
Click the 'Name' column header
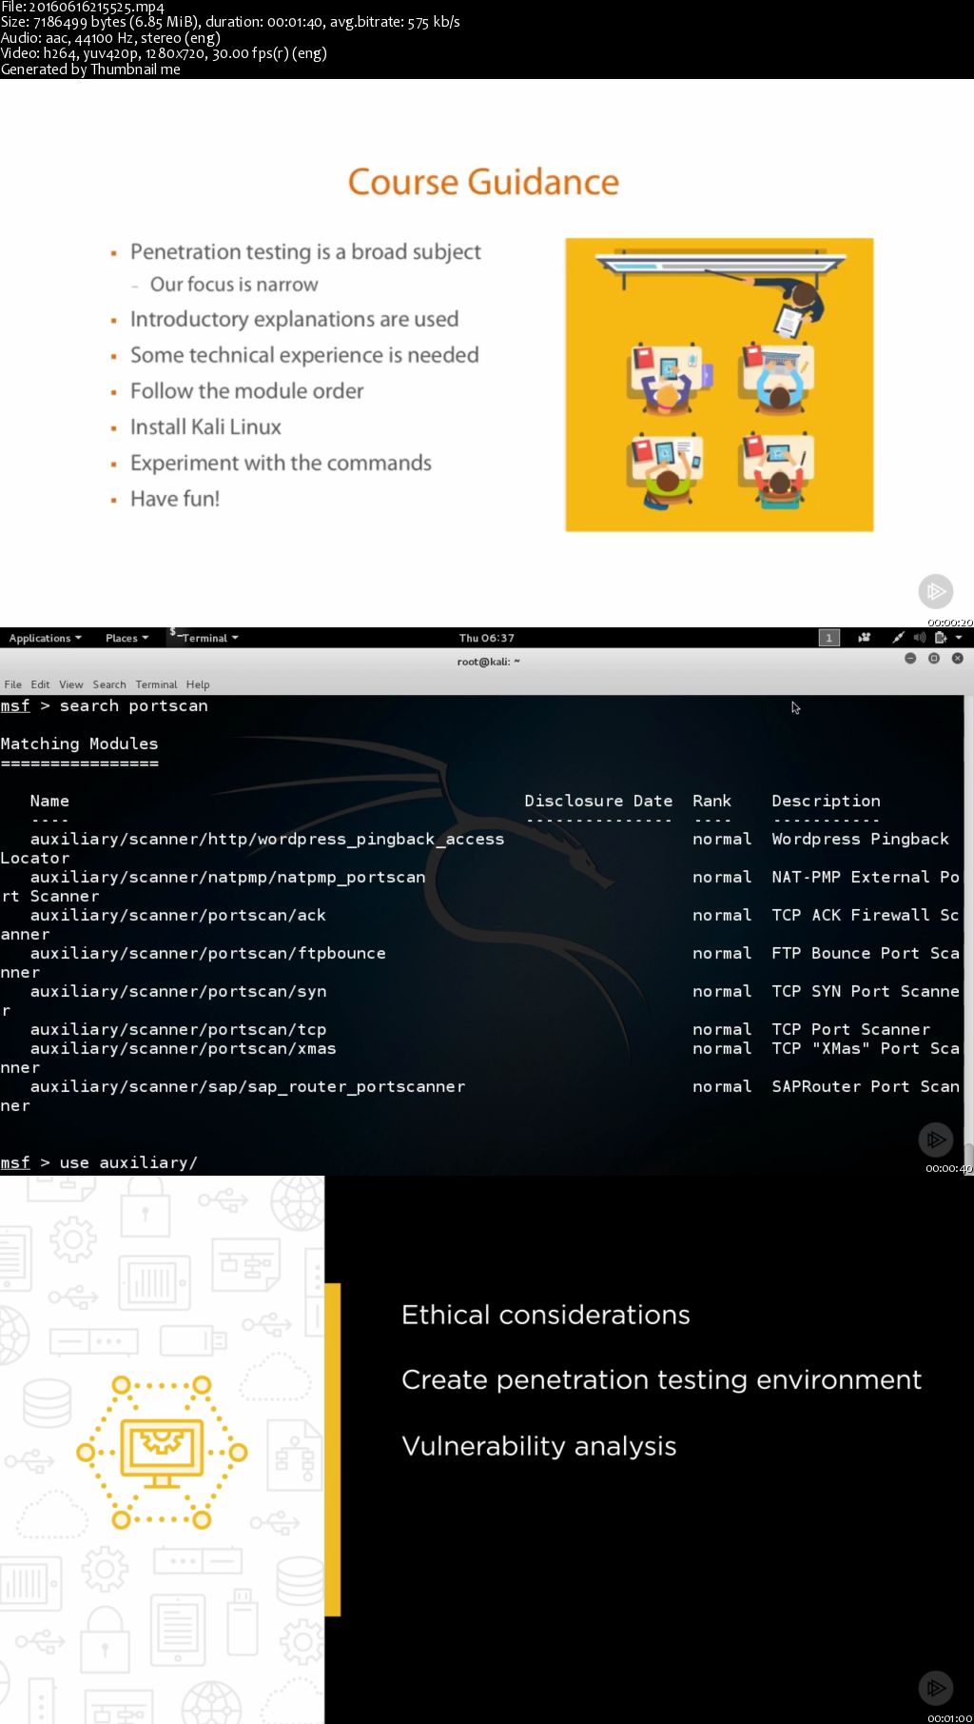(x=49, y=801)
